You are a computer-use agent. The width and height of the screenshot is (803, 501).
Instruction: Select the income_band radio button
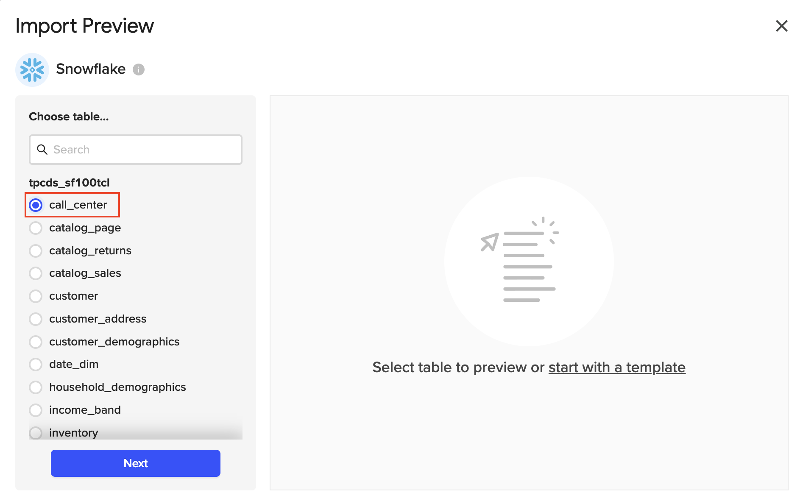tap(36, 410)
